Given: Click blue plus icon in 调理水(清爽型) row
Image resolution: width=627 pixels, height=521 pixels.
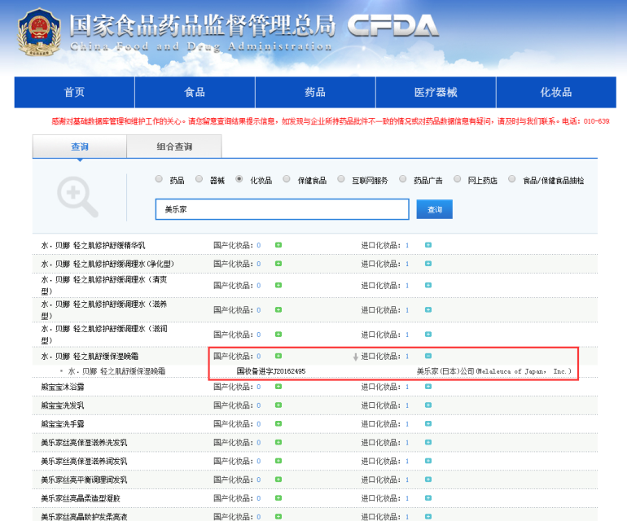Looking at the screenshot, I should pyautogui.click(x=427, y=285).
